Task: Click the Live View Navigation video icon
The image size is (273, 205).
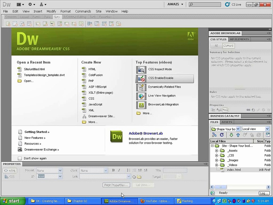Action: click(141, 96)
